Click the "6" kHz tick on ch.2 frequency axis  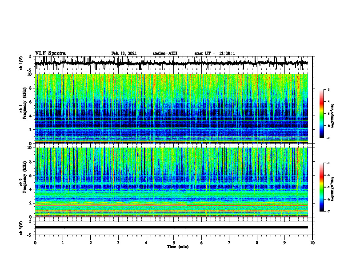(31, 176)
